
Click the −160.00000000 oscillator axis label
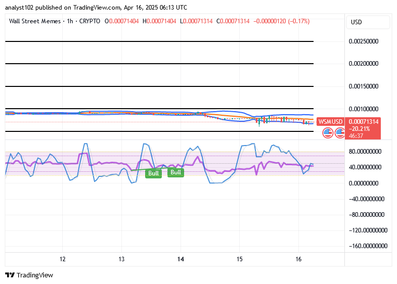(x=368, y=246)
